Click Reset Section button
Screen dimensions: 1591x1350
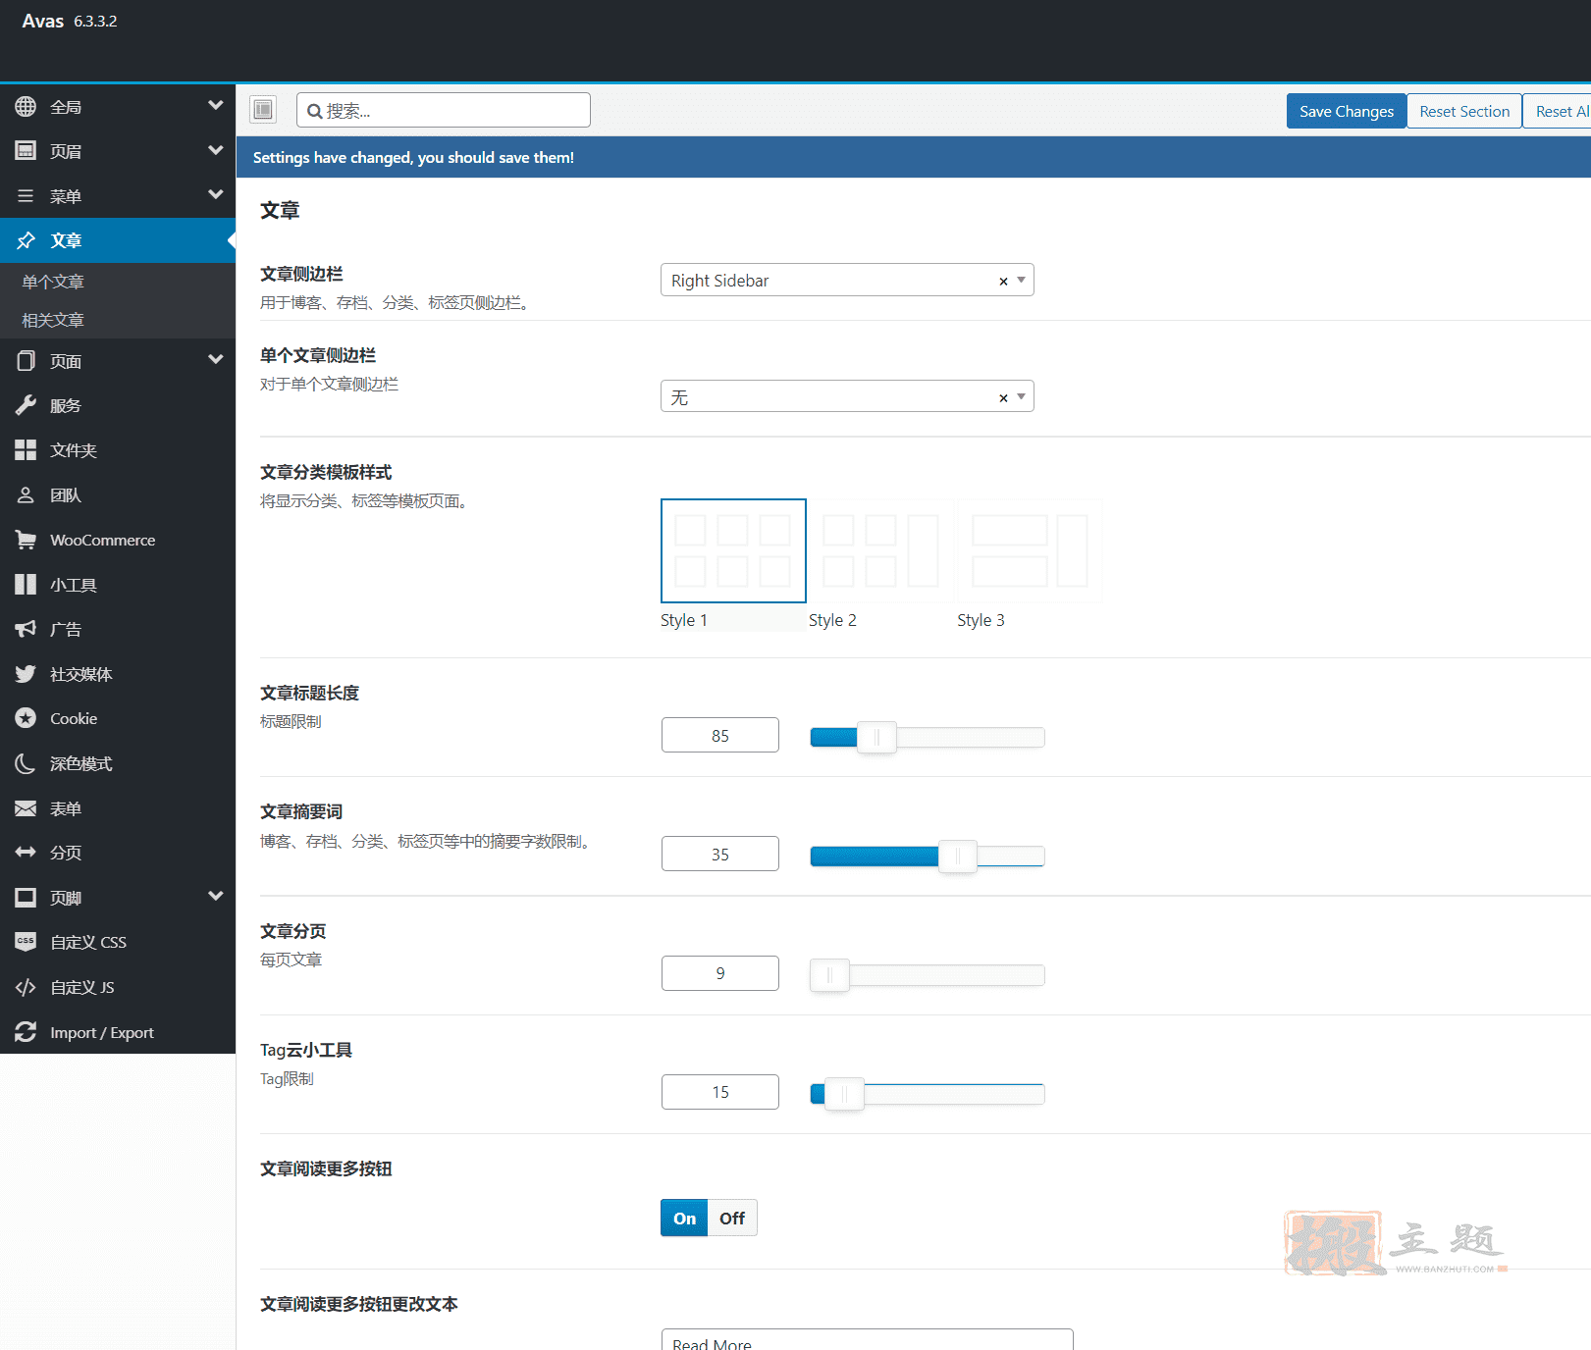click(x=1464, y=111)
